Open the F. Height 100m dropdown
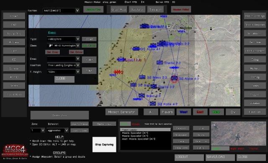The image size is (268, 163). (77, 71)
